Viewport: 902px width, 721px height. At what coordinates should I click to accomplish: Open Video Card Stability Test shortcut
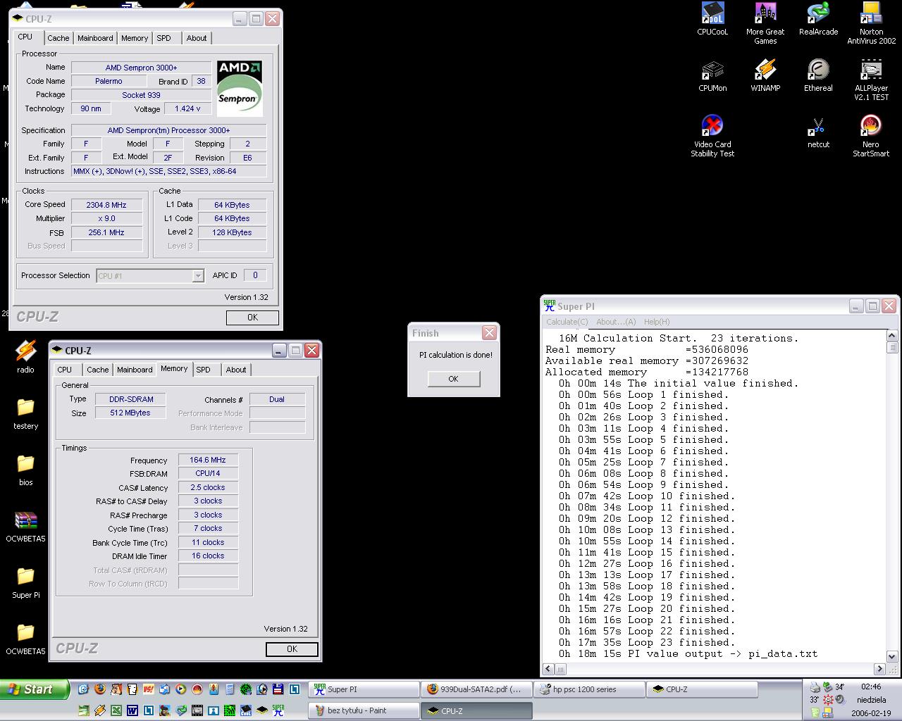point(712,127)
